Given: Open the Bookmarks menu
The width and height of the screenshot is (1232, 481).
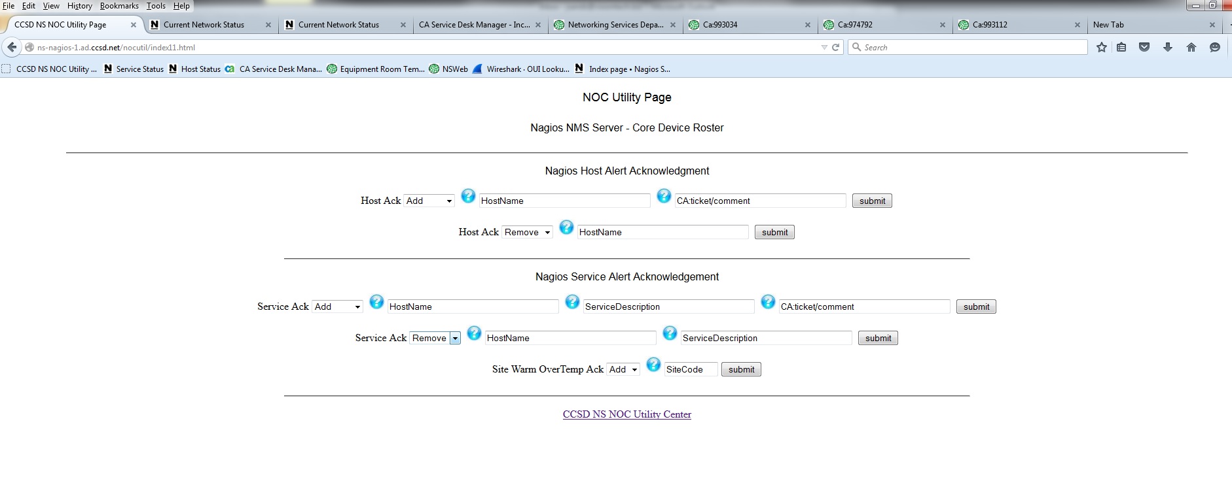Looking at the screenshot, I should [119, 6].
